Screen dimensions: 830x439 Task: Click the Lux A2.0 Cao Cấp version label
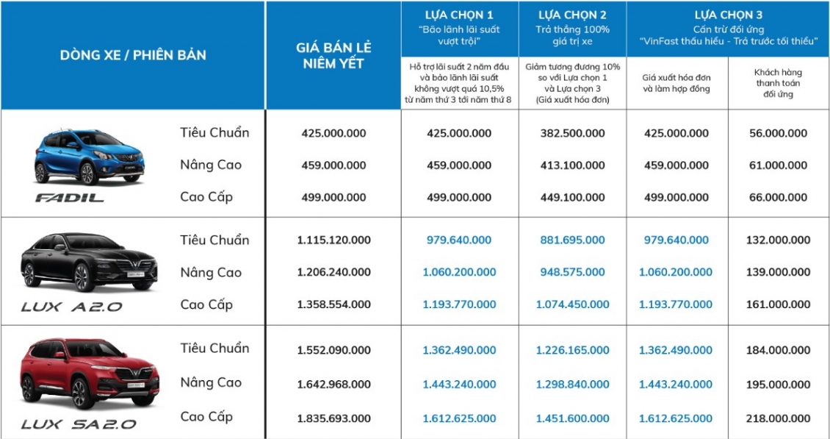coord(206,304)
